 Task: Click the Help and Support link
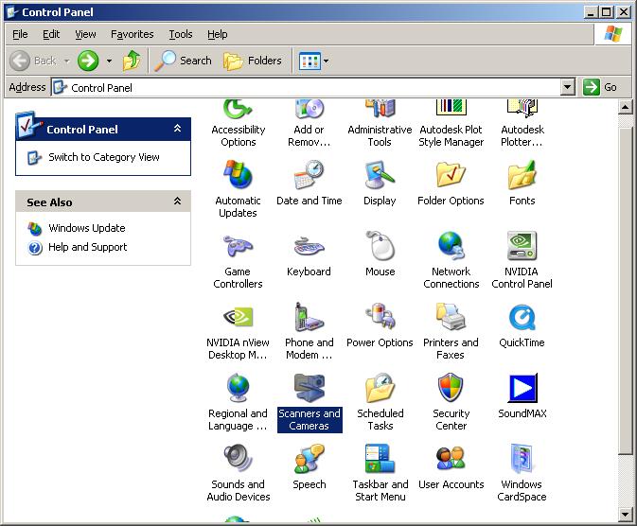pyautogui.click(x=87, y=247)
